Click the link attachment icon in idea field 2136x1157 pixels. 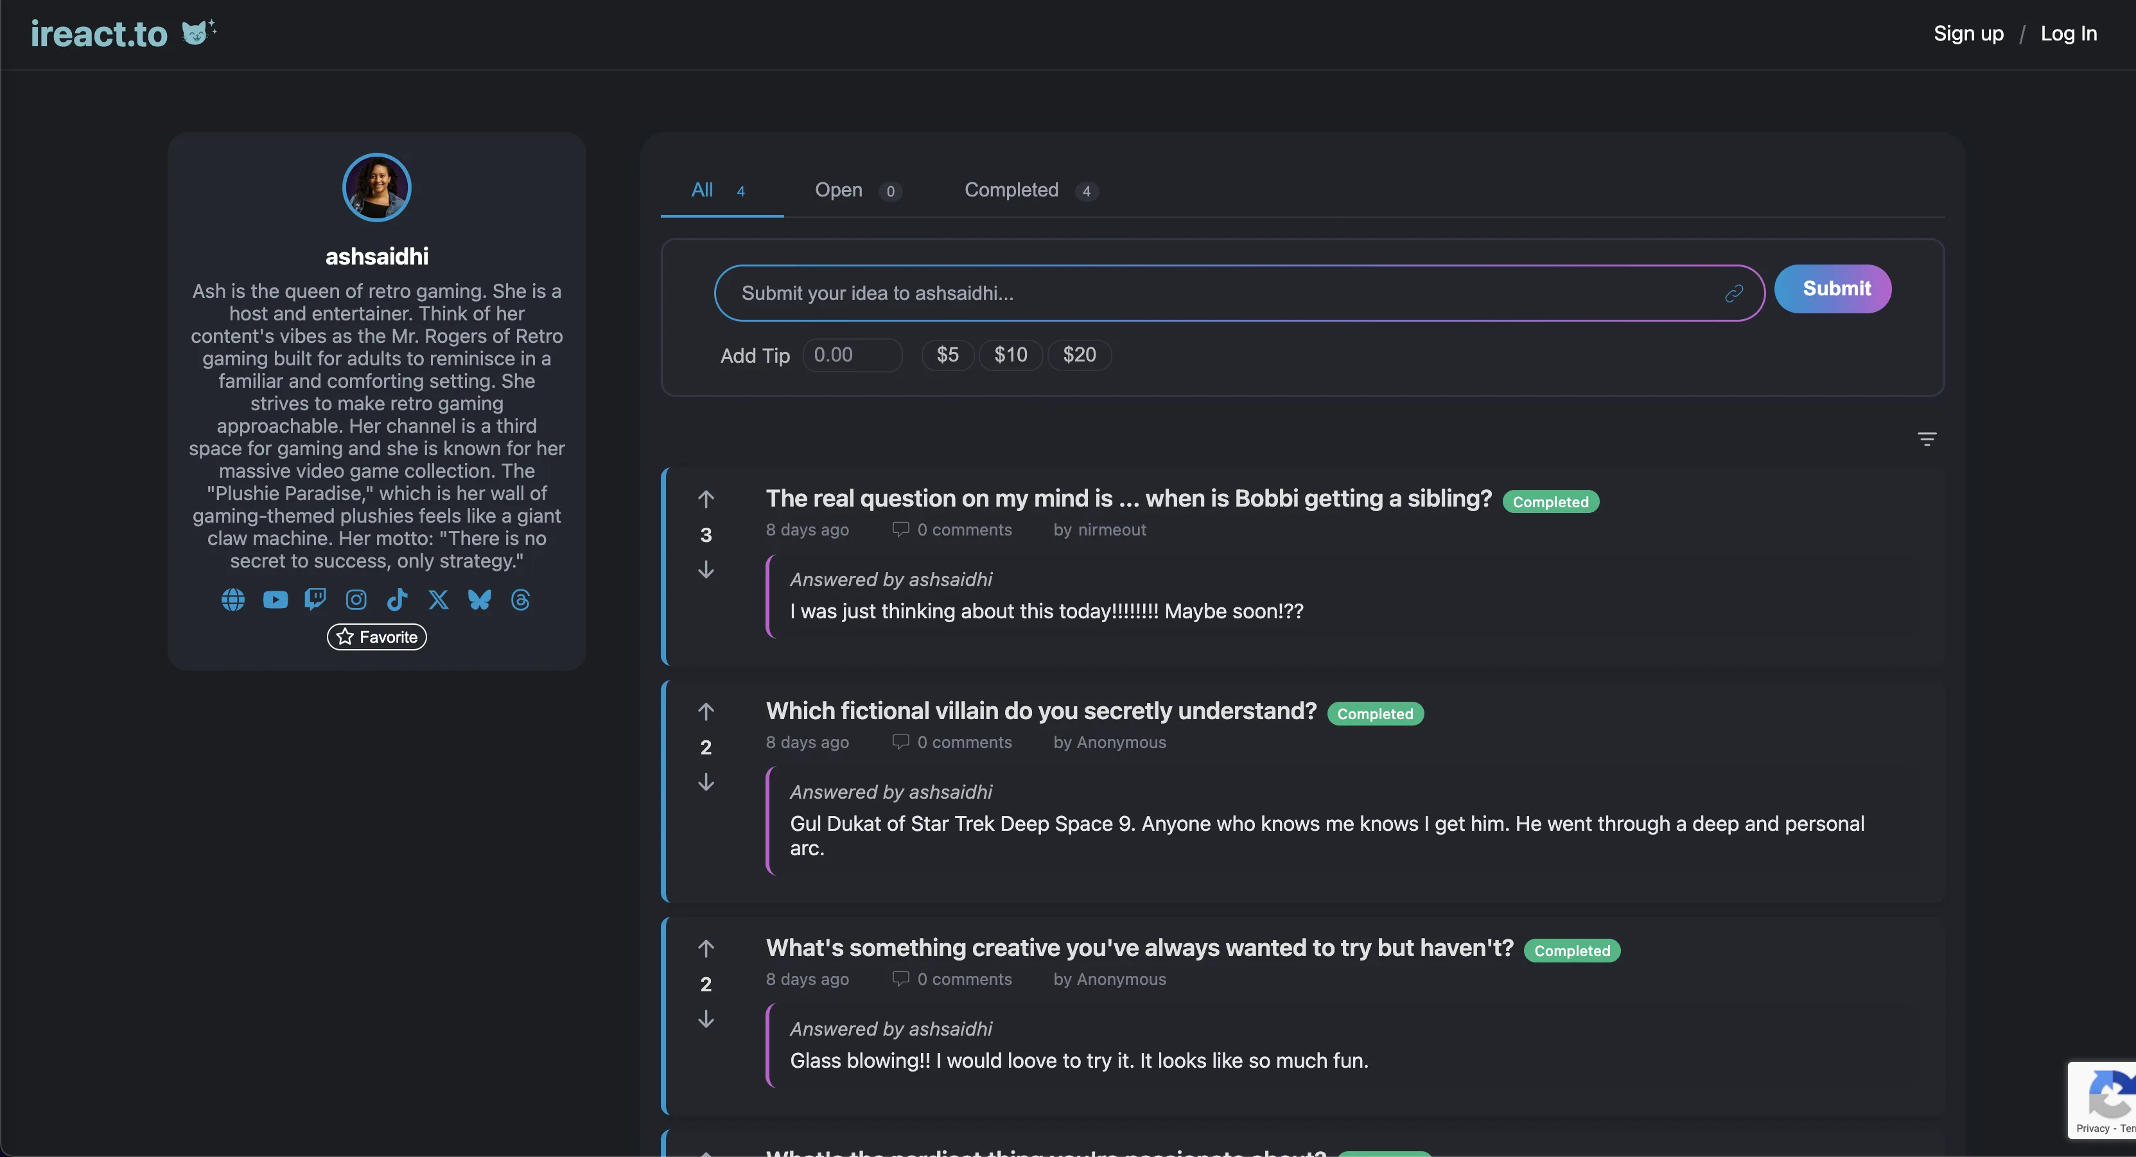point(1734,293)
